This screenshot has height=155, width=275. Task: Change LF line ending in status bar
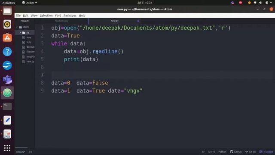click(x=203, y=152)
